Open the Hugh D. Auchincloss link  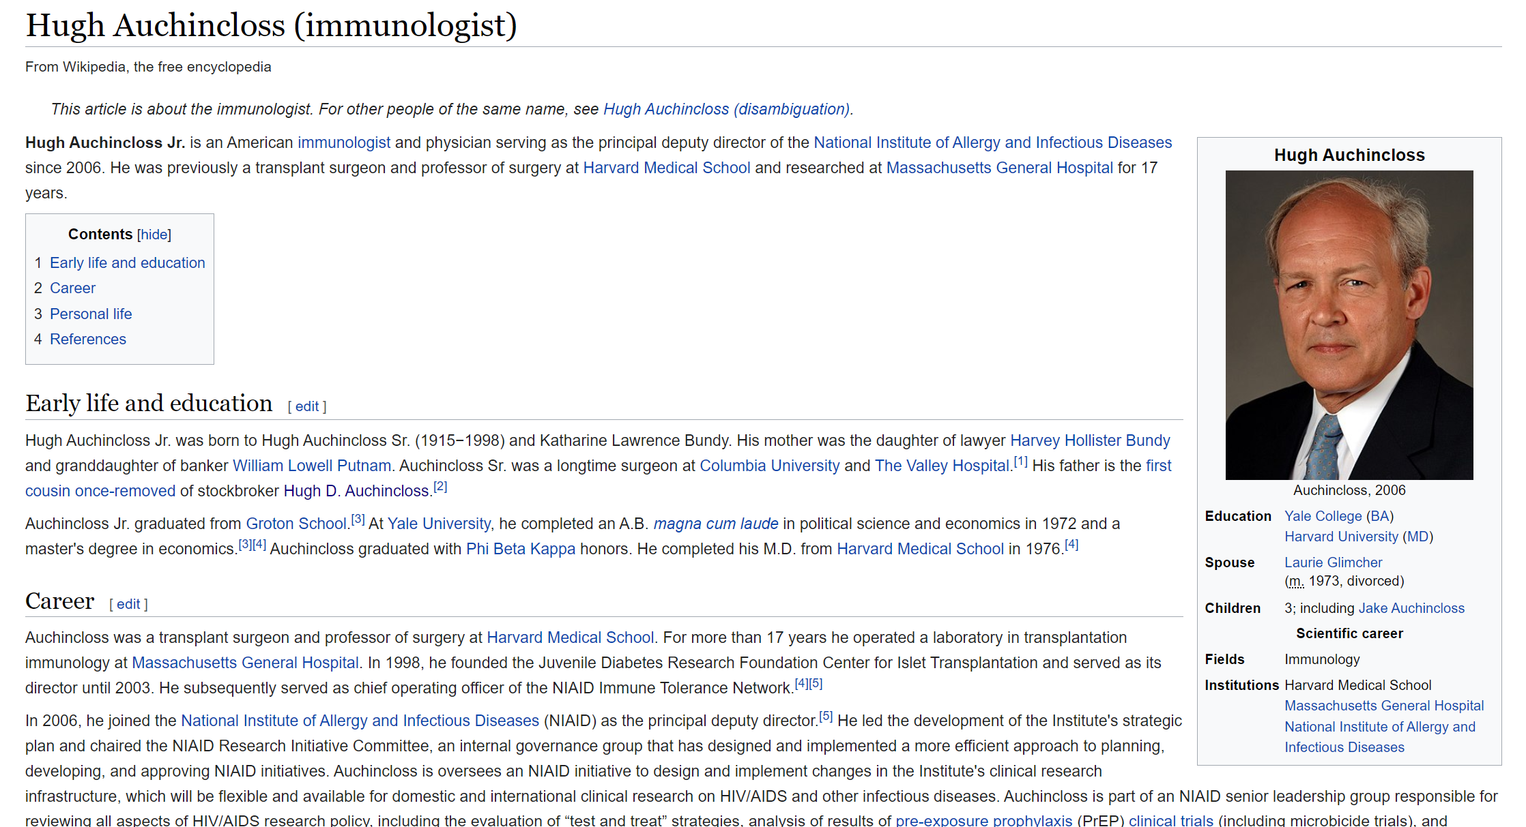point(356,491)
